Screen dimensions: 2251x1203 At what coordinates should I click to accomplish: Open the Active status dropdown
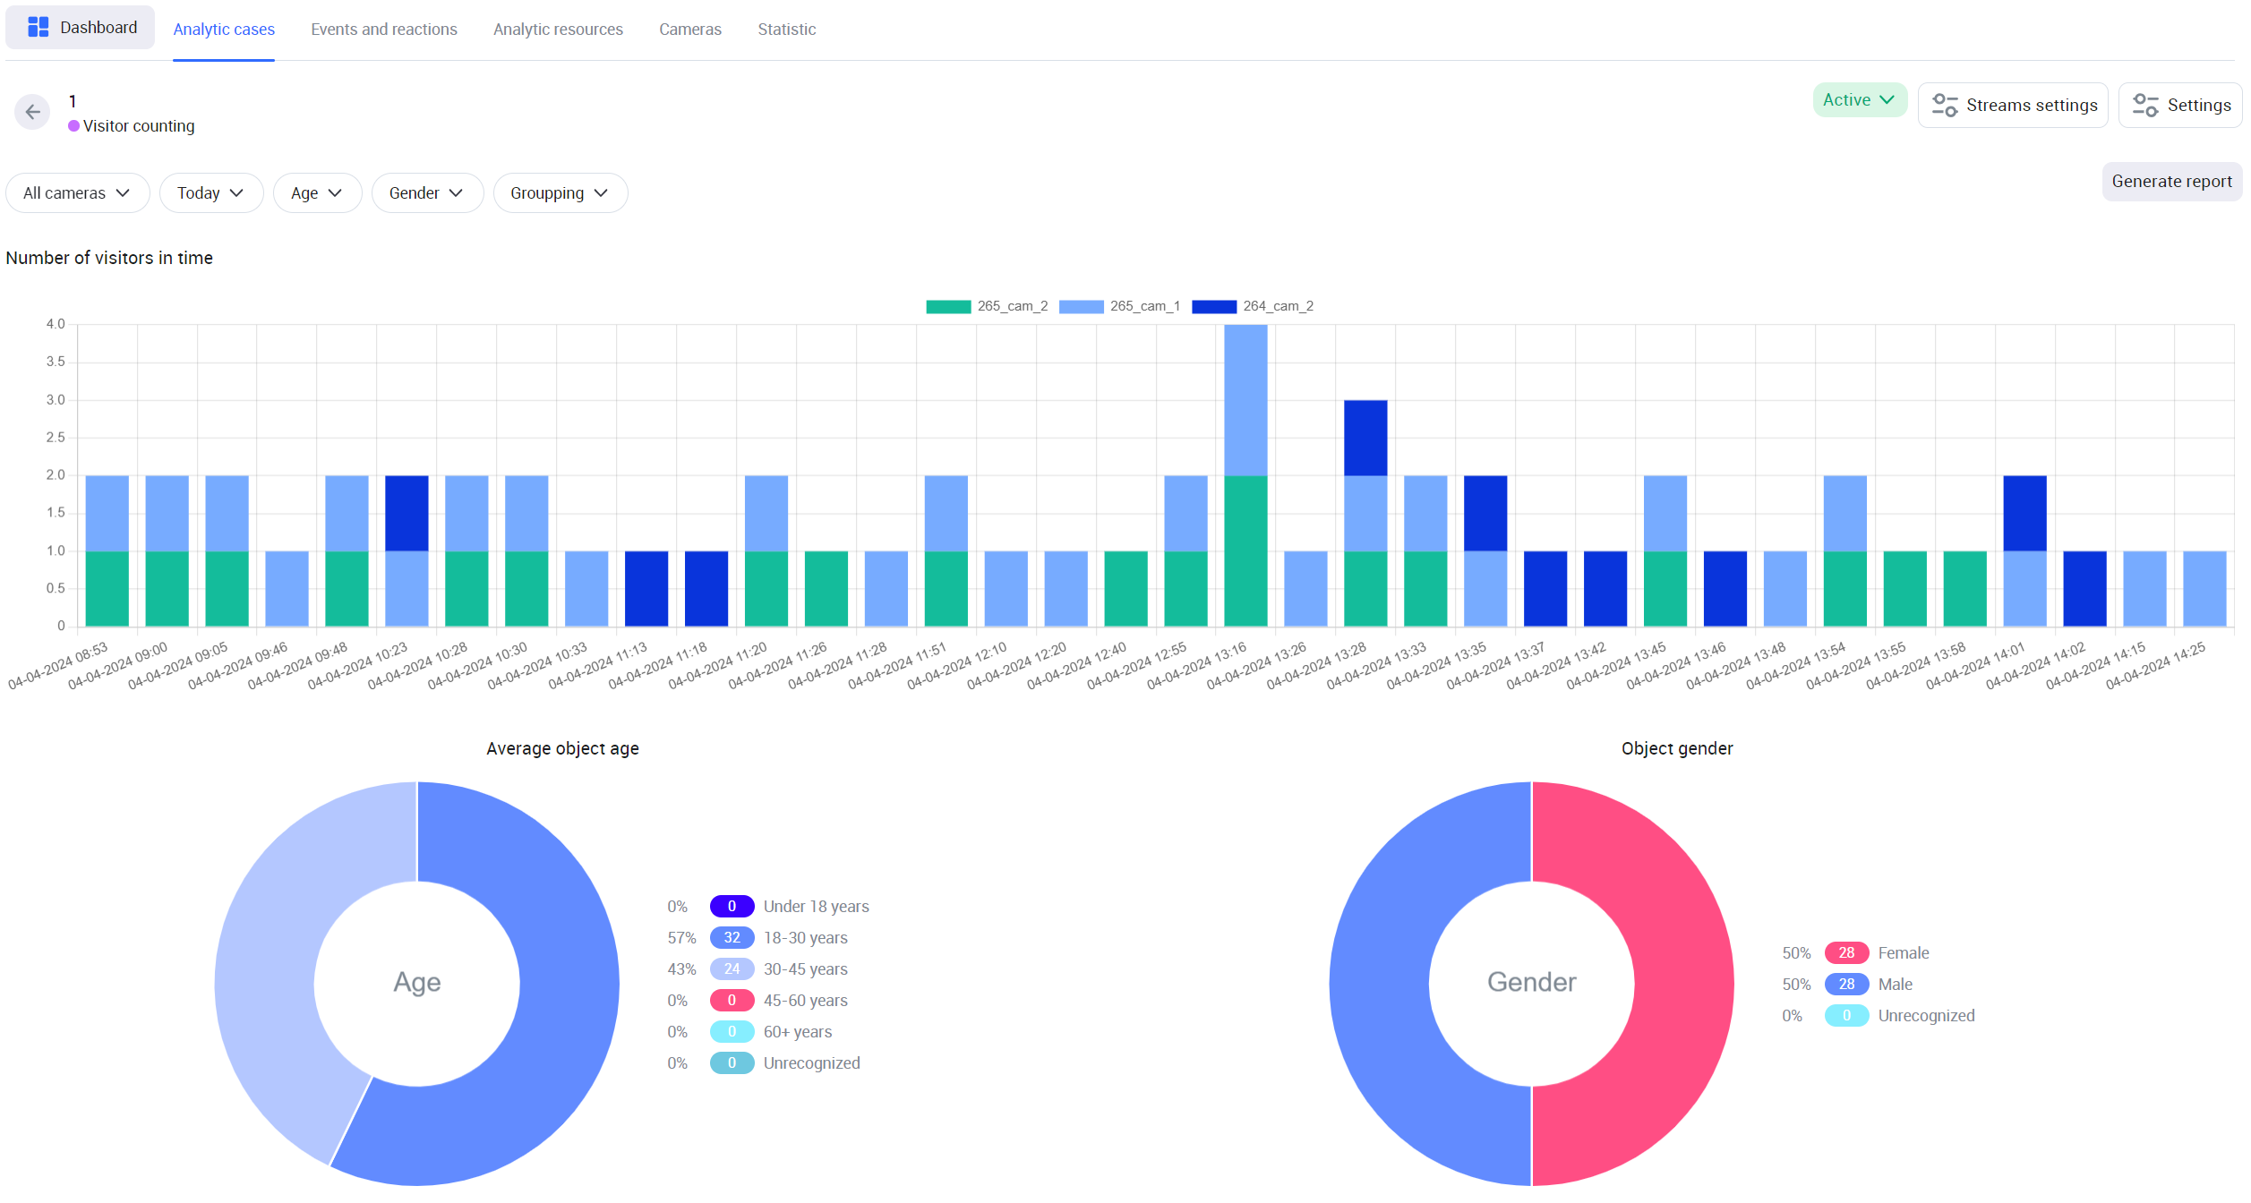[1859, 100]
